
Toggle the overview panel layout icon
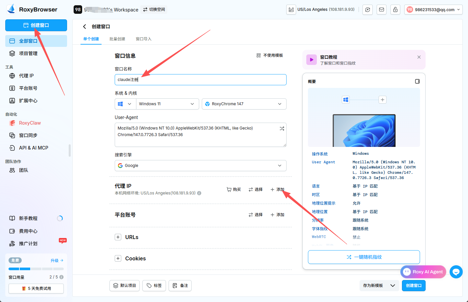tap(417, 81)
